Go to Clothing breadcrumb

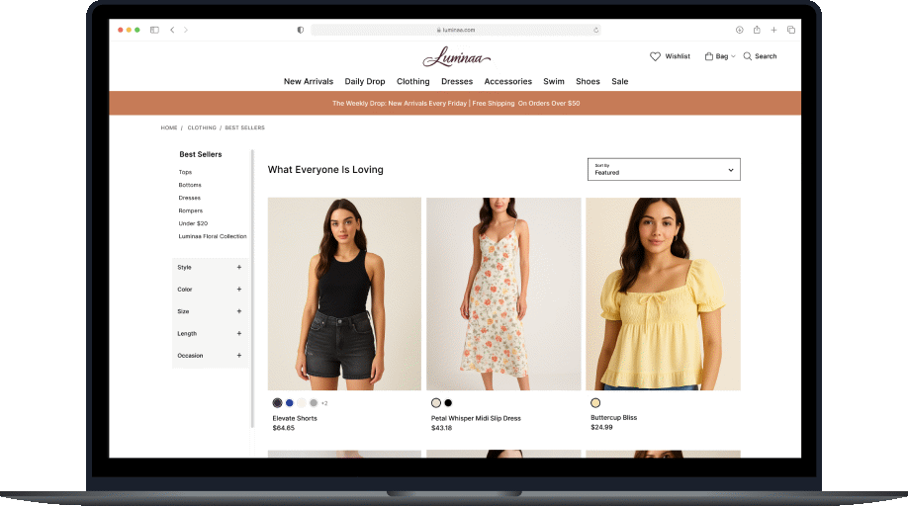coord(202,127)
